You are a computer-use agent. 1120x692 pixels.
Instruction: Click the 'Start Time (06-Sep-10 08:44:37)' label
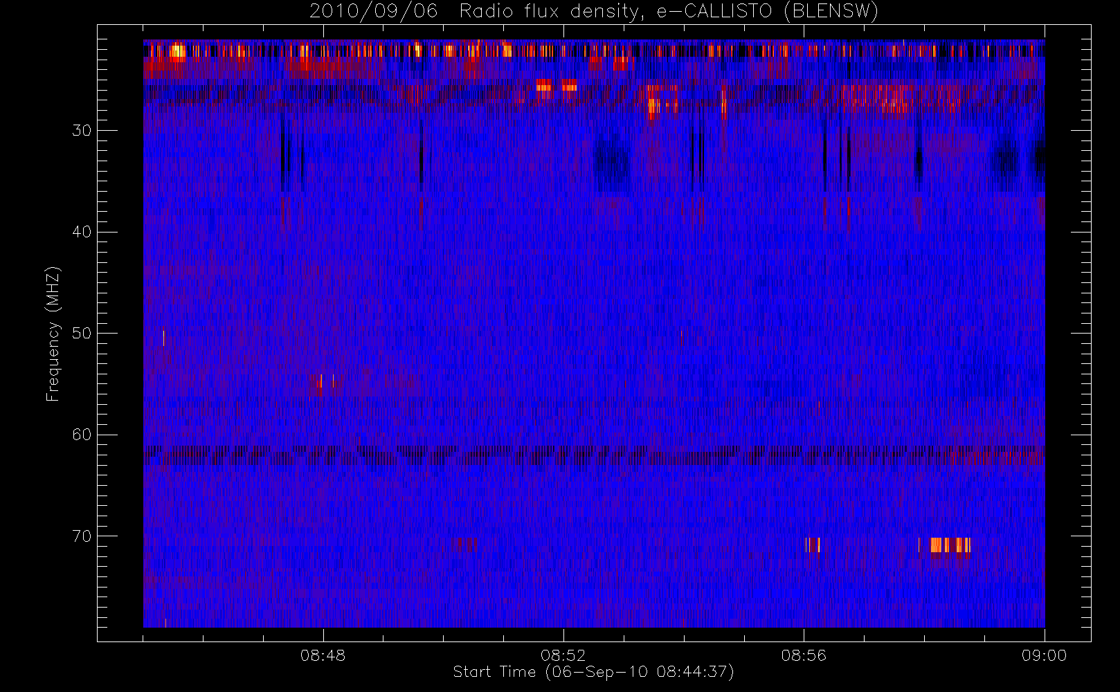tap(593, 672)
